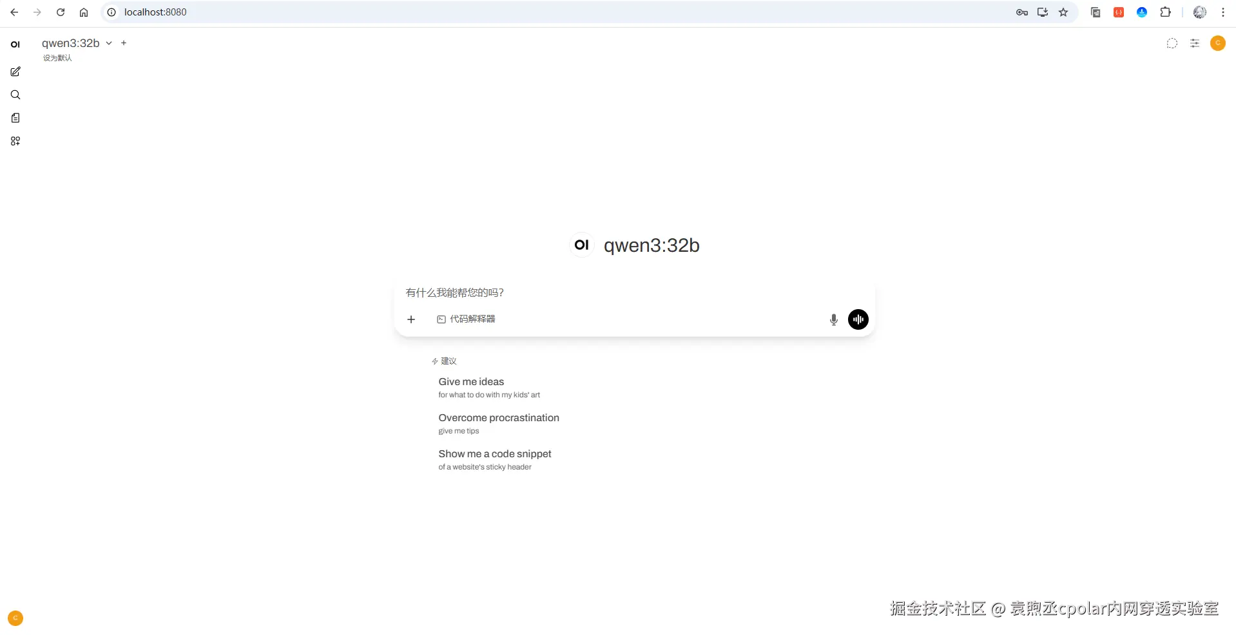Activate the microphone voice input icon
Viewport: 1236px width, 635px height.
click(x=833, y=319)
